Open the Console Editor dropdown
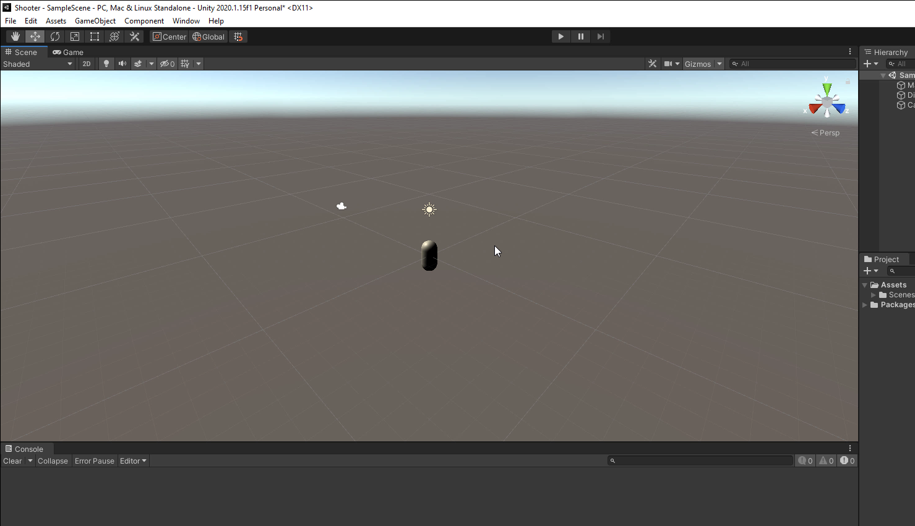The height and width of the screenshot is (526, 915). 133,461
